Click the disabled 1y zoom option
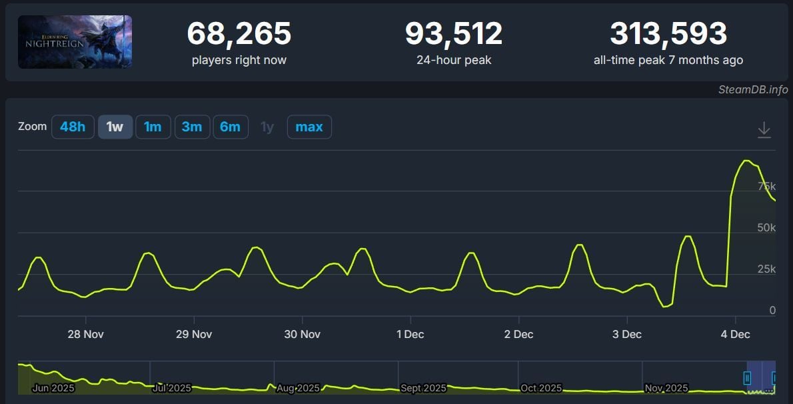 267,127
